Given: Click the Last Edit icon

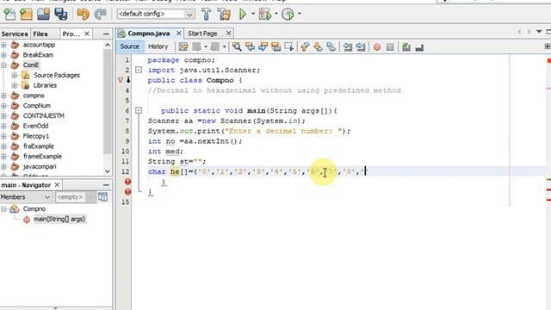Looking at the screenshot, I should pyautogui.click(x=183, y=46).
